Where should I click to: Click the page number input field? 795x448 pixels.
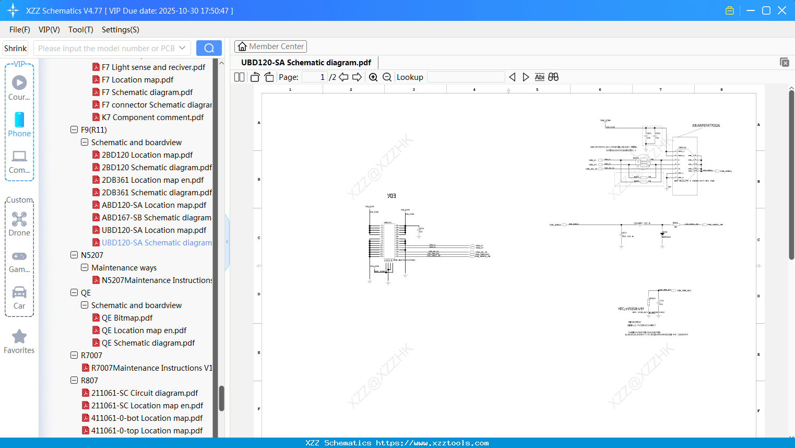tap(314, 77)
